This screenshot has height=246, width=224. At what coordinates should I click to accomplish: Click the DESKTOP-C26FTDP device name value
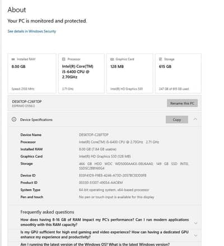[94, 134]
